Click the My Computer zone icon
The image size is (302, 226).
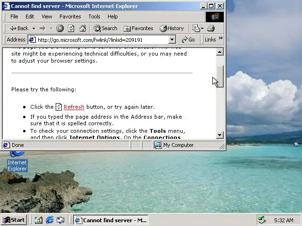158,145
